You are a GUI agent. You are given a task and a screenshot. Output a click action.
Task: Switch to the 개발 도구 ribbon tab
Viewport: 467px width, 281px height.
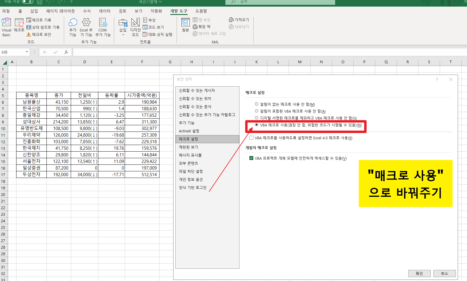tap(179, 11)
